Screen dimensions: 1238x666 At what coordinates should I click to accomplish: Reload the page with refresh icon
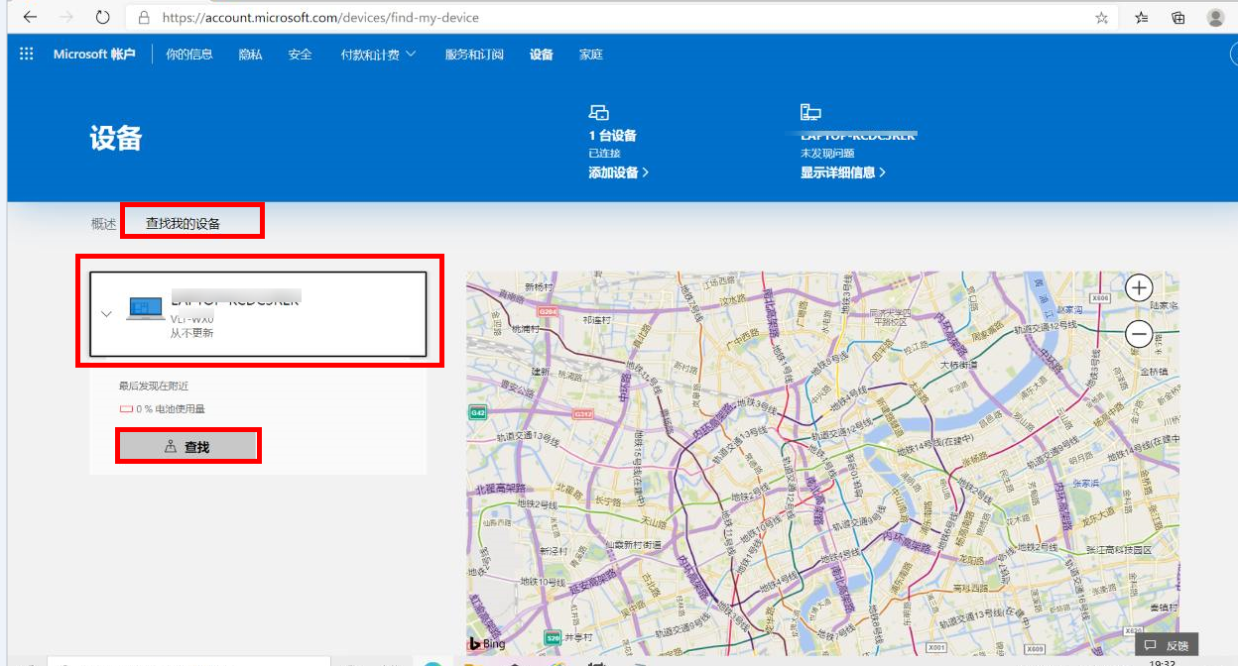(103, 17)
